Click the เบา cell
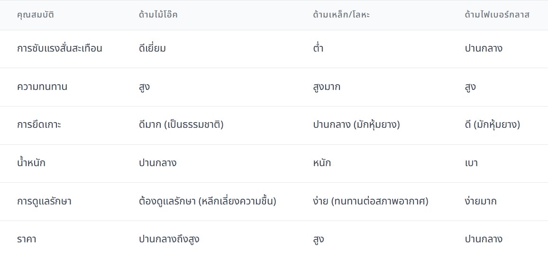 (x=471, y=163)
